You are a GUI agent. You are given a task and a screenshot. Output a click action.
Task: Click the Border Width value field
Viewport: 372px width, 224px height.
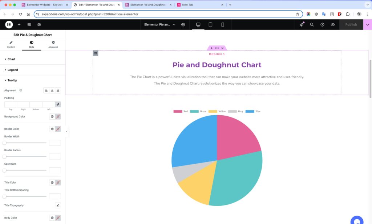(x=55, y=143)
